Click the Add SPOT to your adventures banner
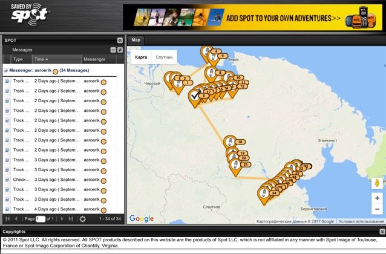This screenshot has width=386, height=254. tap(252, 18)
